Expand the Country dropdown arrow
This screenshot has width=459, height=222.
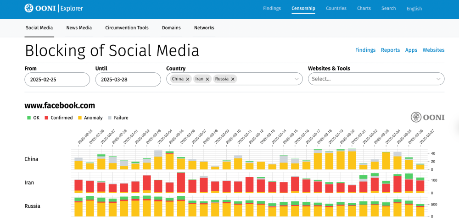[297, 79]
